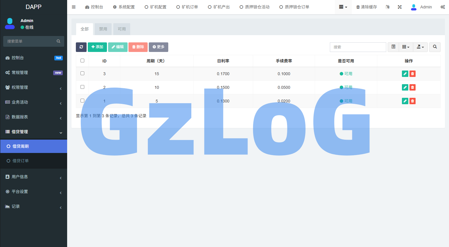Click the refresh icon above the table
449x247 pixels.
pos(81,47)
